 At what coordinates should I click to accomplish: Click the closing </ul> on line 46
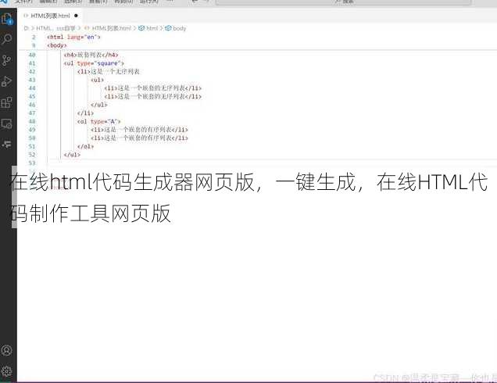coord(99,104)
